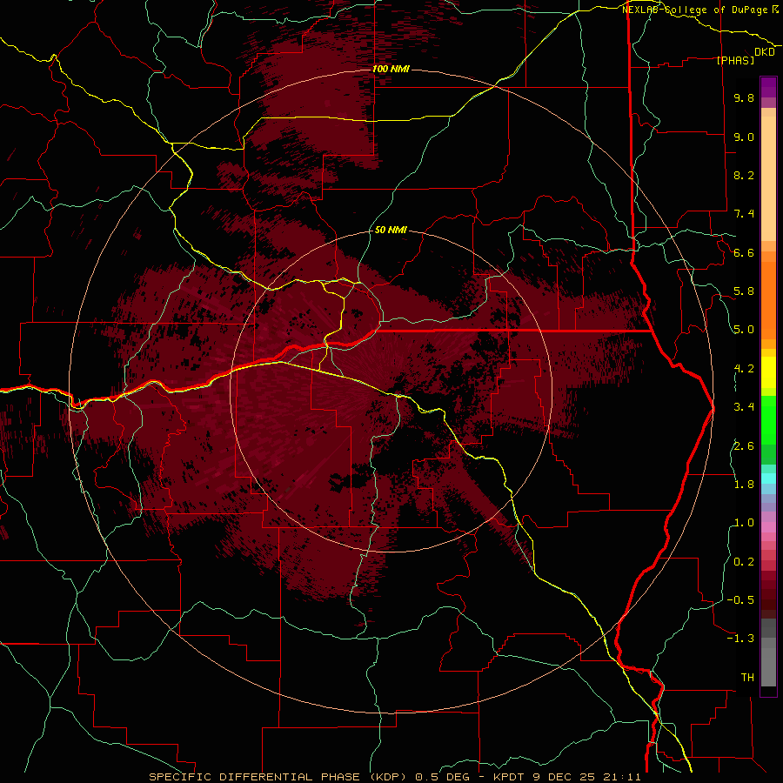
Task: Click the "DKD" label above the legend
Action: click(x=765, y=52)
